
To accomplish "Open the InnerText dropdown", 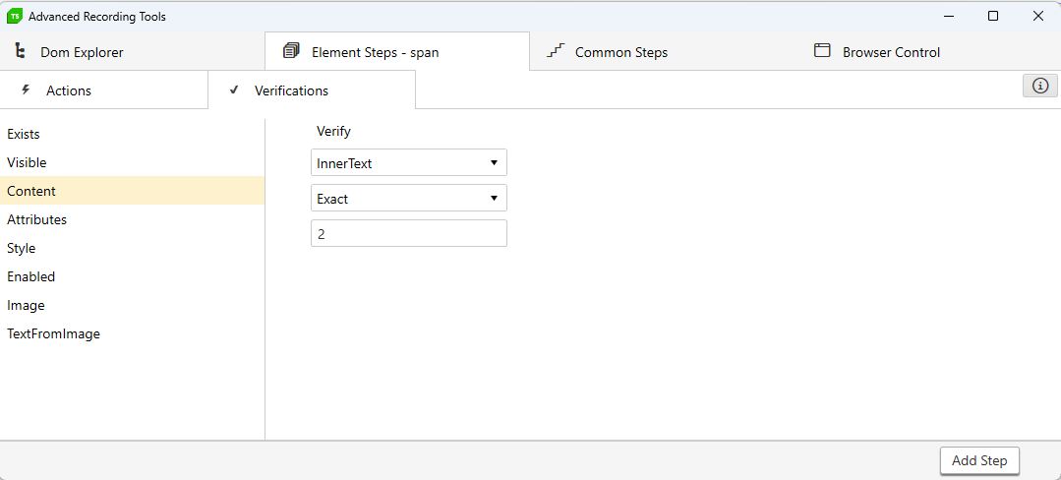I will tap(409, 162).
